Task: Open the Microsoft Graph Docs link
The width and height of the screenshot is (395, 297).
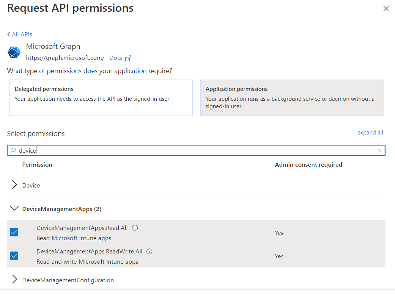Action: [x=116, y=58]
